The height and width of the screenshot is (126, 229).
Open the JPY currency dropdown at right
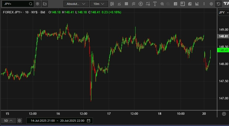click(223, 12)
